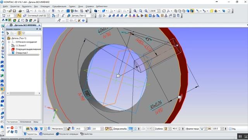Click the layers manager icon
This screenshot has width=248, height=140.
25,16
